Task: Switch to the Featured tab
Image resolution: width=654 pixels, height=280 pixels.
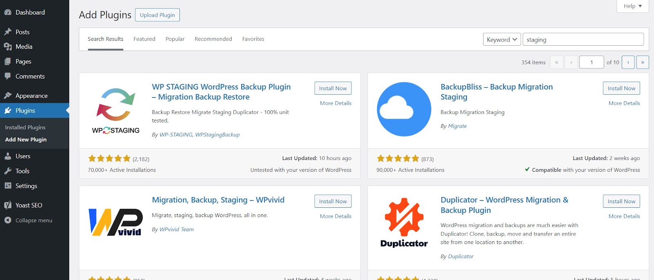Action: point(144,39)
